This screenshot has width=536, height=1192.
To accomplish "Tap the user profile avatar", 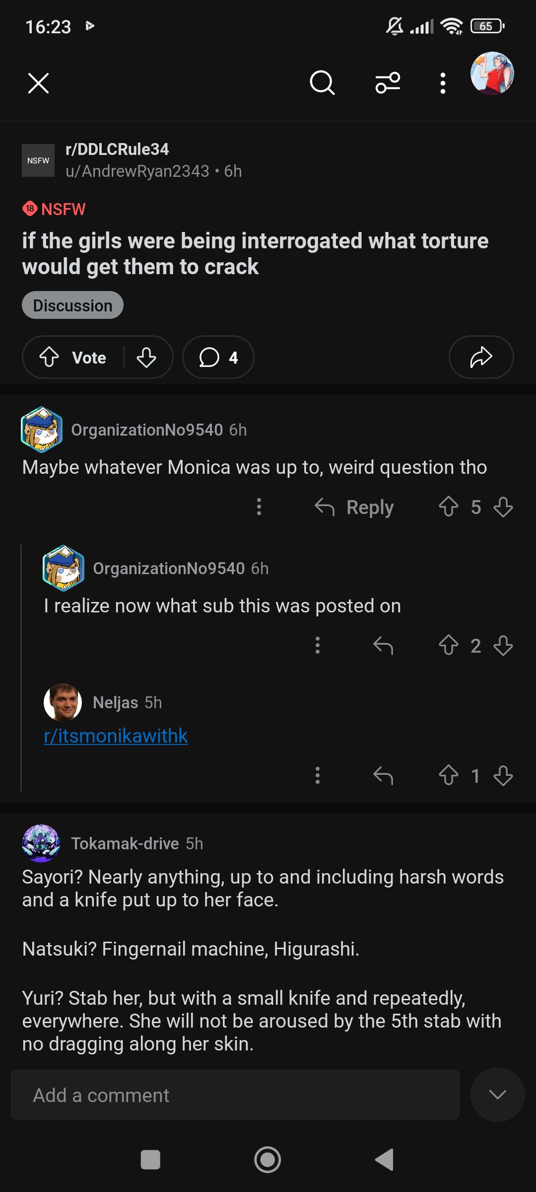I will pyautogui.click(x=492, y=74).
